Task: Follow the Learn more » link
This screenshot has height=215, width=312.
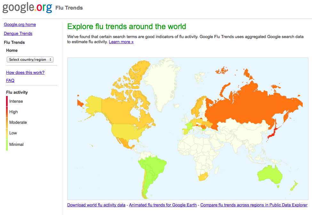Action: [121, 42]
